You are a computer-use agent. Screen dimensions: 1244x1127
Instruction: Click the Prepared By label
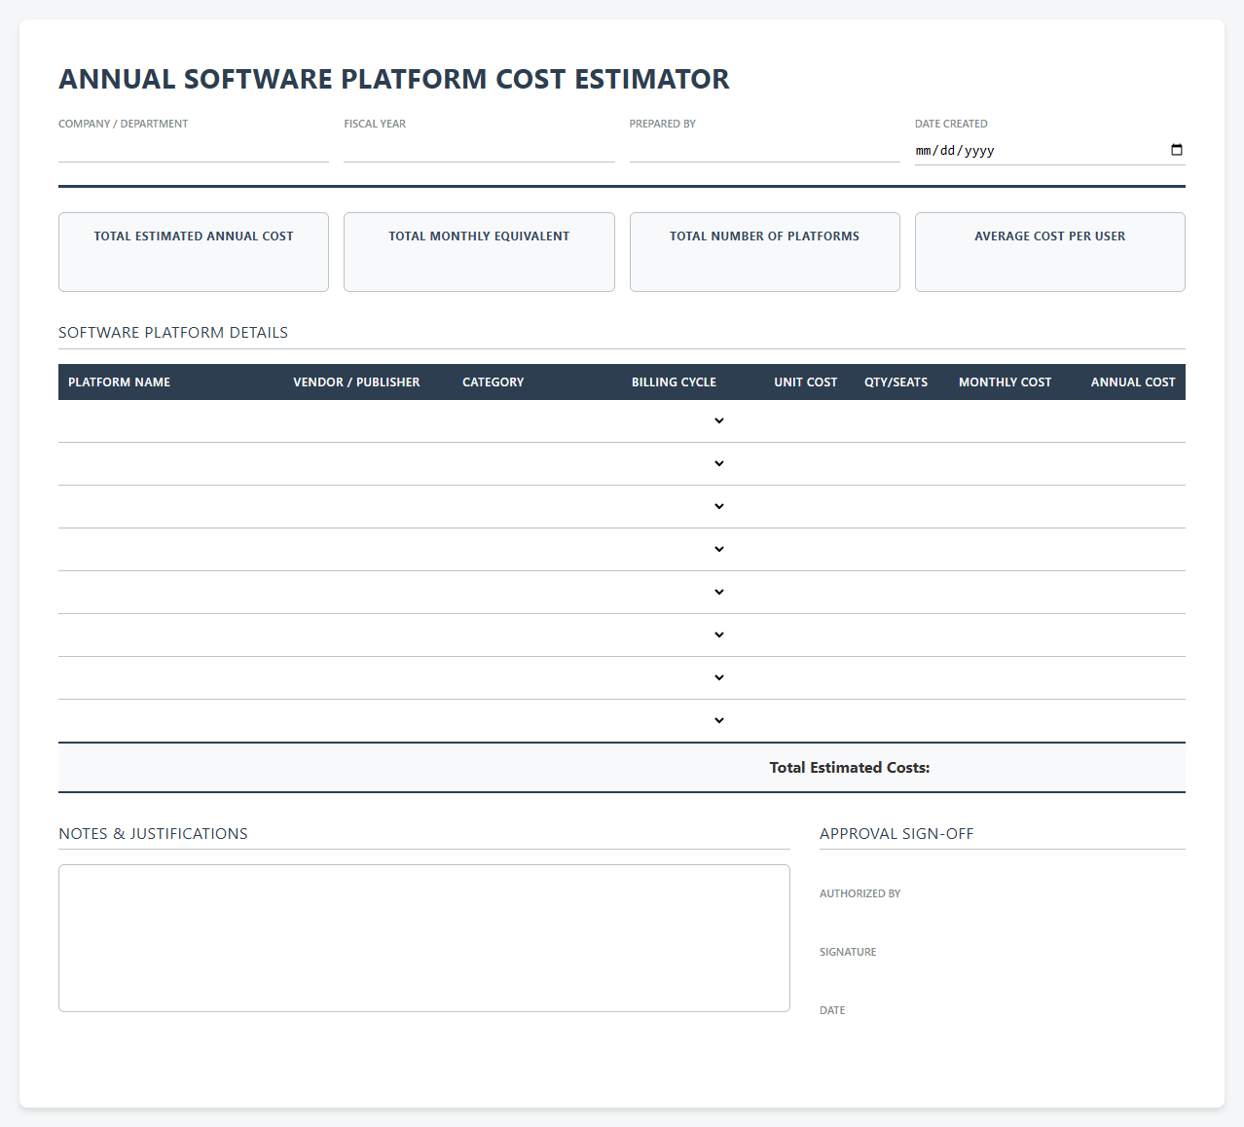tap(663, 124)
